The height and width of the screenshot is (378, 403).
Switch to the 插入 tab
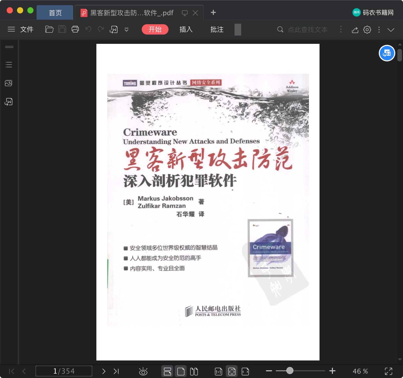click(186, 29)
